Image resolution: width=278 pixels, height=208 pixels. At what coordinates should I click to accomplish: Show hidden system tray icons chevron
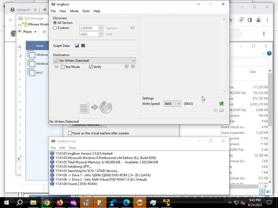click(230, 203)
